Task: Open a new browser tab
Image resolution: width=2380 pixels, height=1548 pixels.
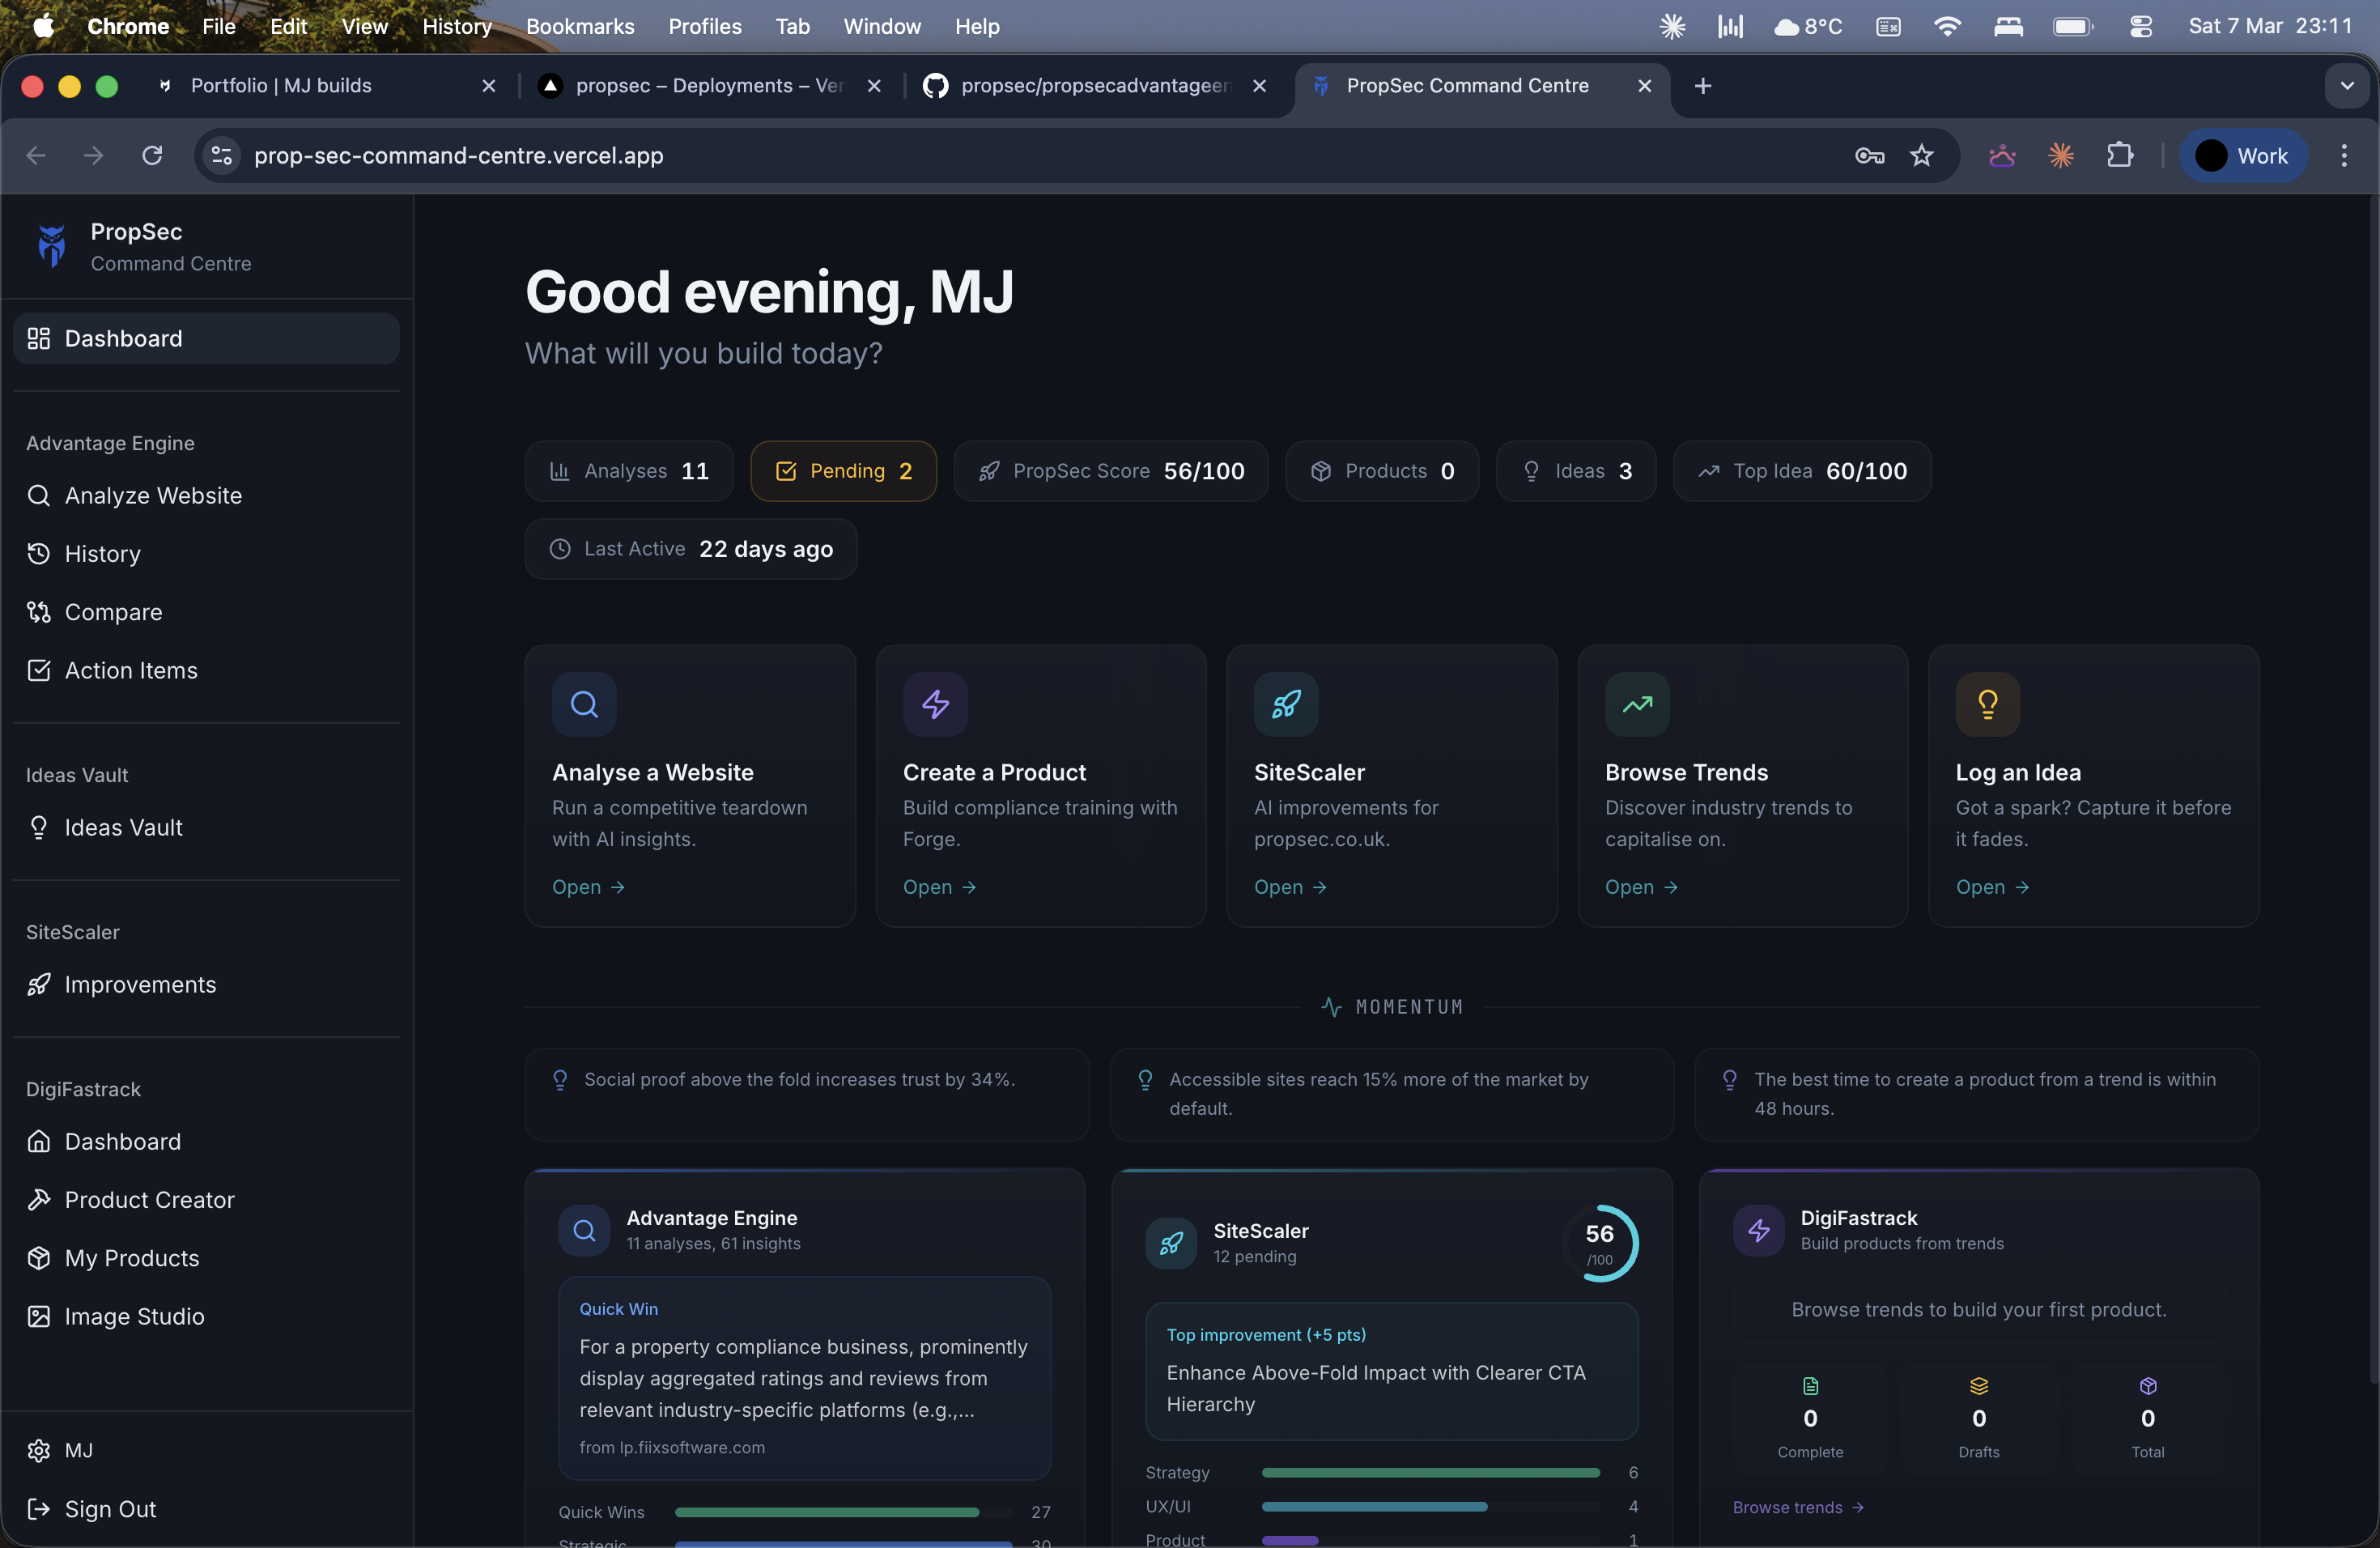Action: 1702,86
